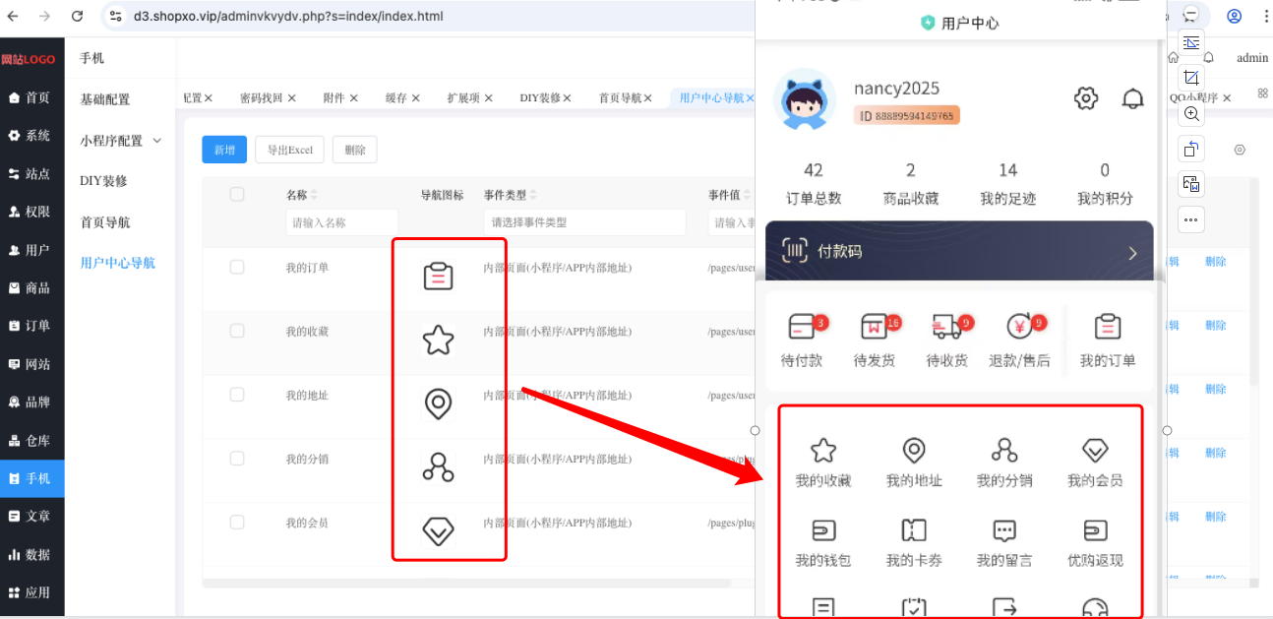Open 待发货 orders in the phone preview
The width and height of the screenshot is (1273, 619).
pyautogui.click(x=875, y=340)
